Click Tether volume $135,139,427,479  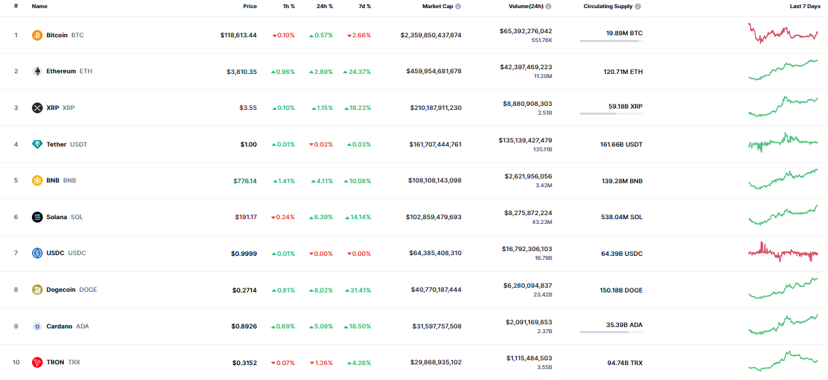pyautogui.click(x=525, y=140)
